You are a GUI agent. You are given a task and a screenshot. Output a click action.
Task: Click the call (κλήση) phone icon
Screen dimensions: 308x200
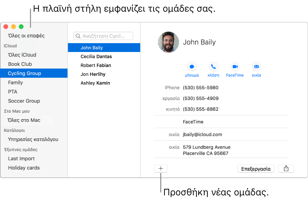click(x=213, y=67)
